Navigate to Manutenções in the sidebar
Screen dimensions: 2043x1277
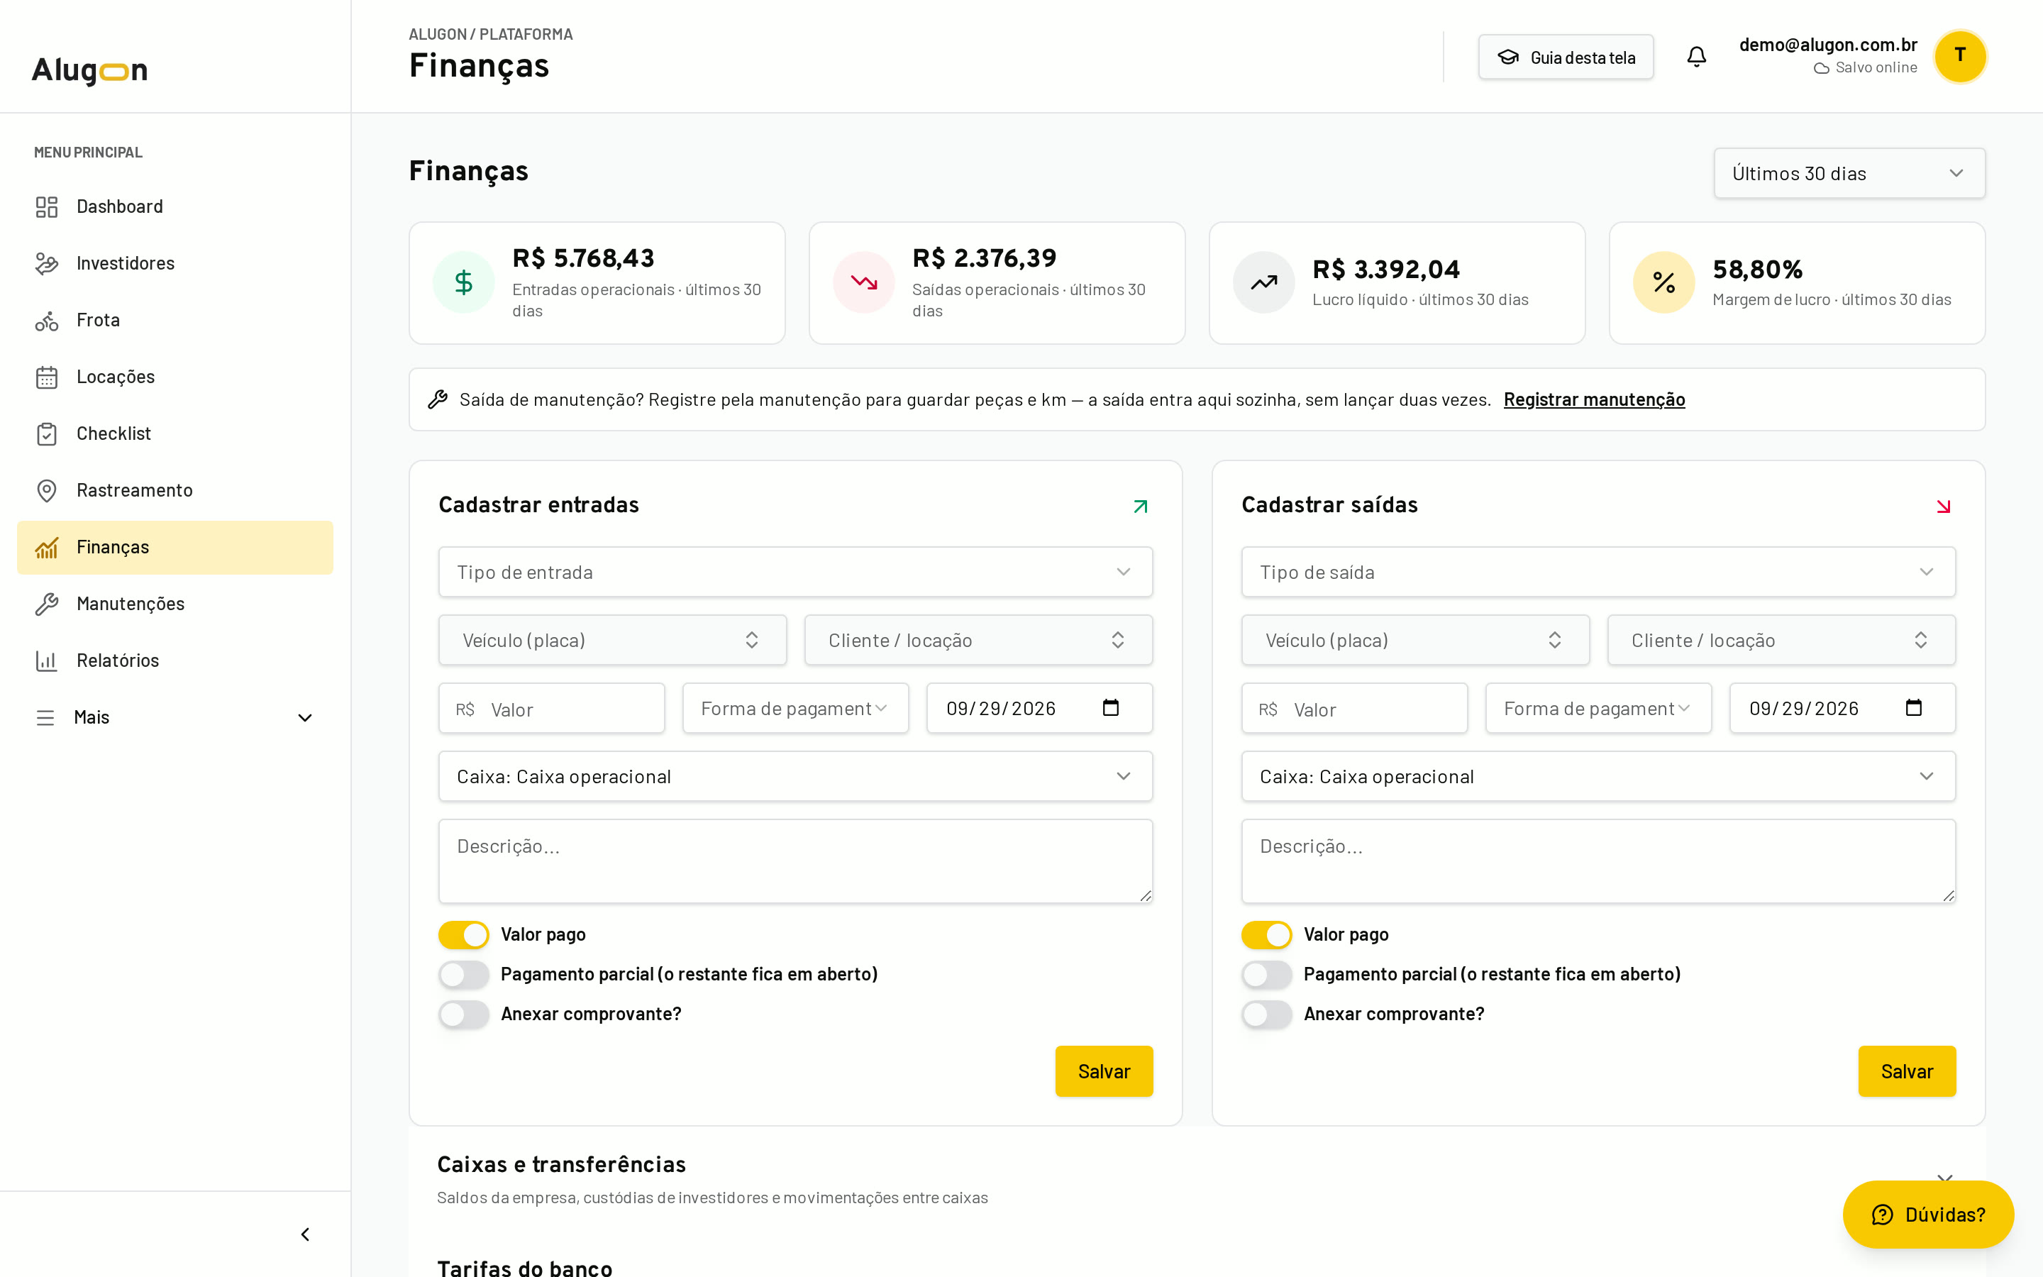(x=175, y=604)
